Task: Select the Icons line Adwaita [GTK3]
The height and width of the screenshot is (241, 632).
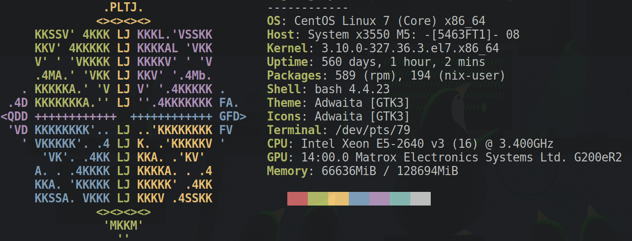Action: (338, 117)
